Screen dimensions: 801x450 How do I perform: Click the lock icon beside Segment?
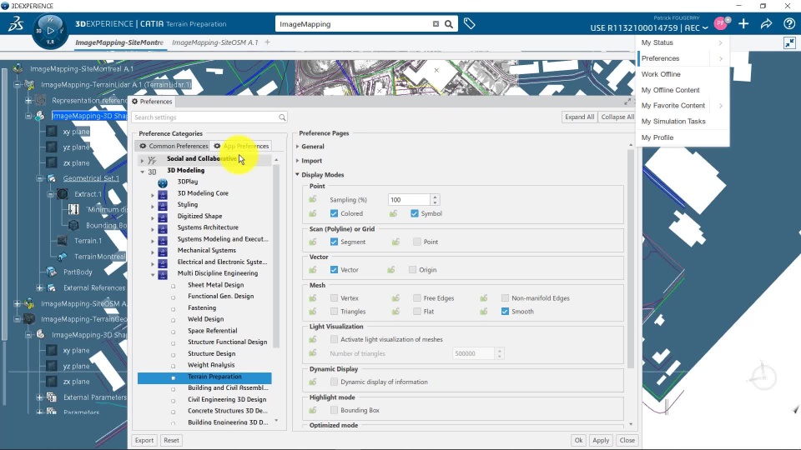(x=313, y=242)
